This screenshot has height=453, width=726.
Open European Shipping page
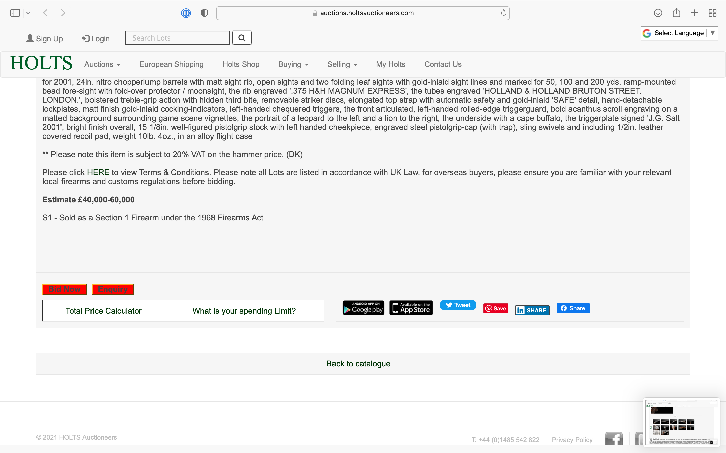[x=171, y=64]
